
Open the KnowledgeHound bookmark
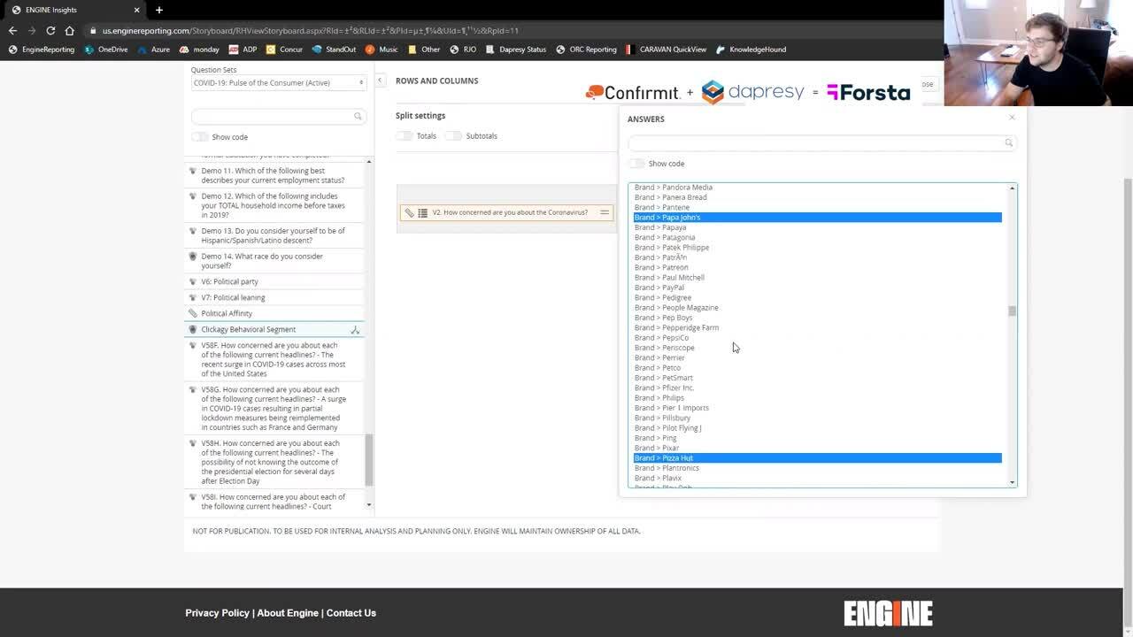click(751, 50)
